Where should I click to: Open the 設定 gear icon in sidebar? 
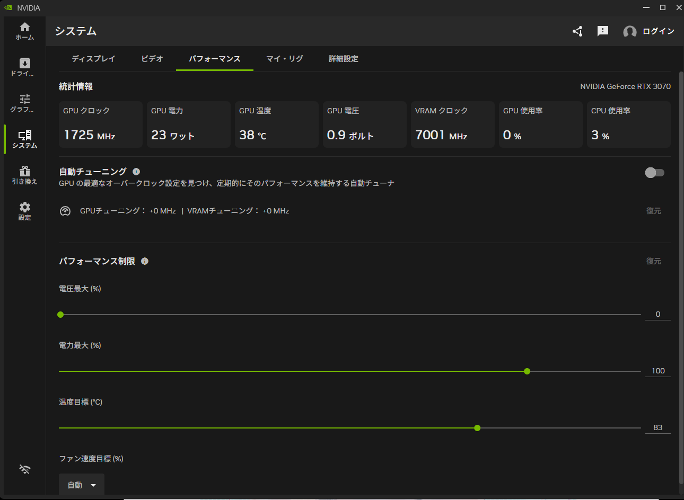point(24,211)
